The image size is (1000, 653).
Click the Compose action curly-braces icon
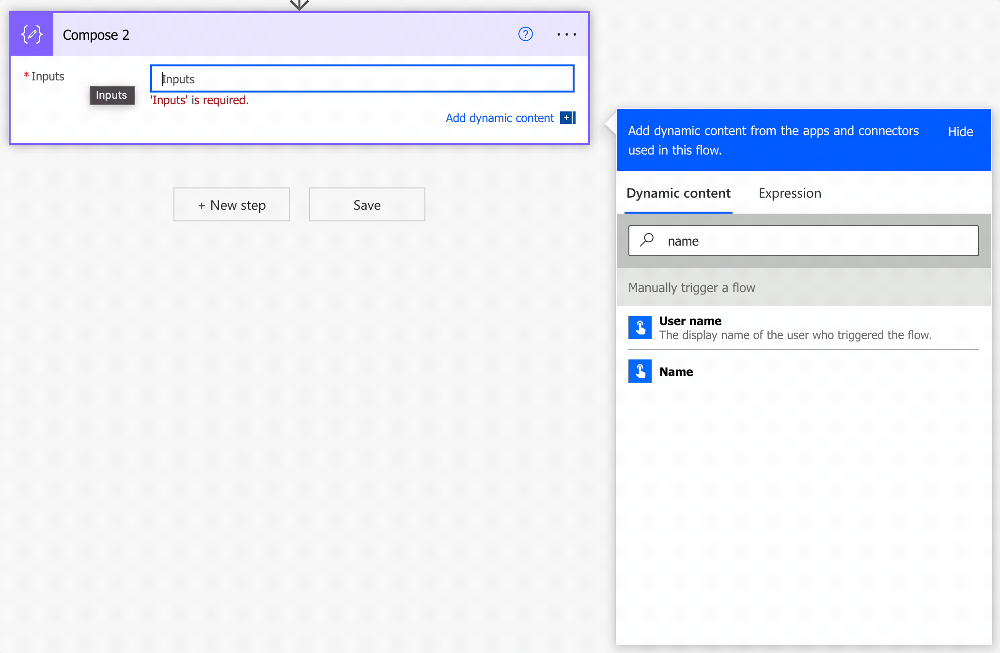tap(31, 34)
